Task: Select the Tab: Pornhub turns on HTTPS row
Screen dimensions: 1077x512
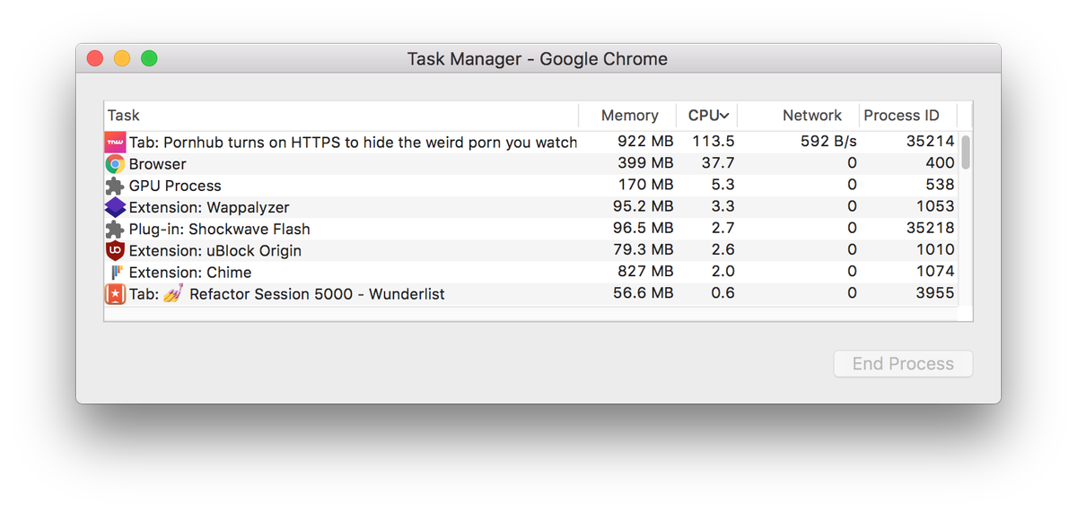Action: [x=531, y=142]
